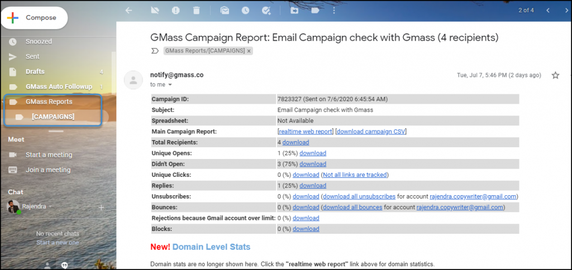
Task: Add this email to Tasks
Action: pyautogui.click(x=266, y=11)
